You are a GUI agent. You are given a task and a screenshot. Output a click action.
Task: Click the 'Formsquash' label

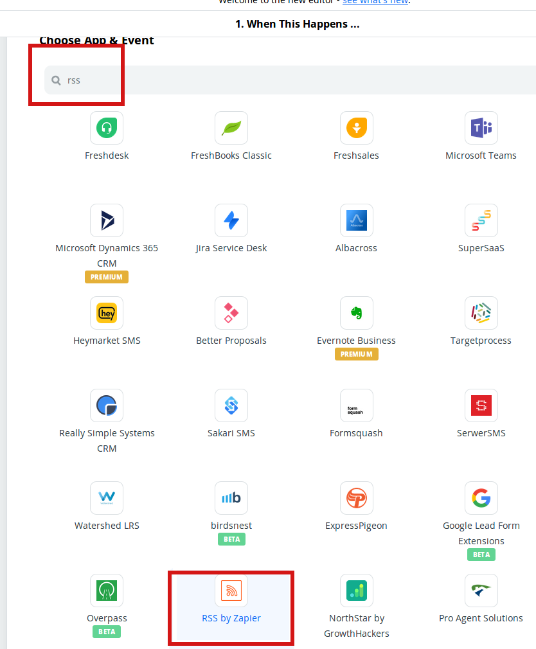[356, 433]
